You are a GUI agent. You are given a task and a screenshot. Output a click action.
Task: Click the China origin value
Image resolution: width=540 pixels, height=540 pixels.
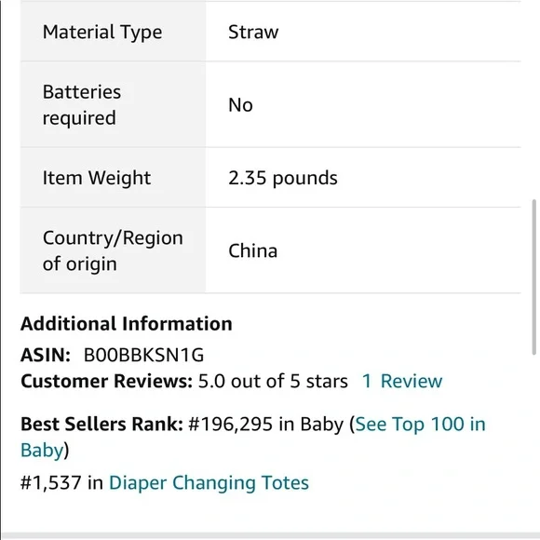253,250
